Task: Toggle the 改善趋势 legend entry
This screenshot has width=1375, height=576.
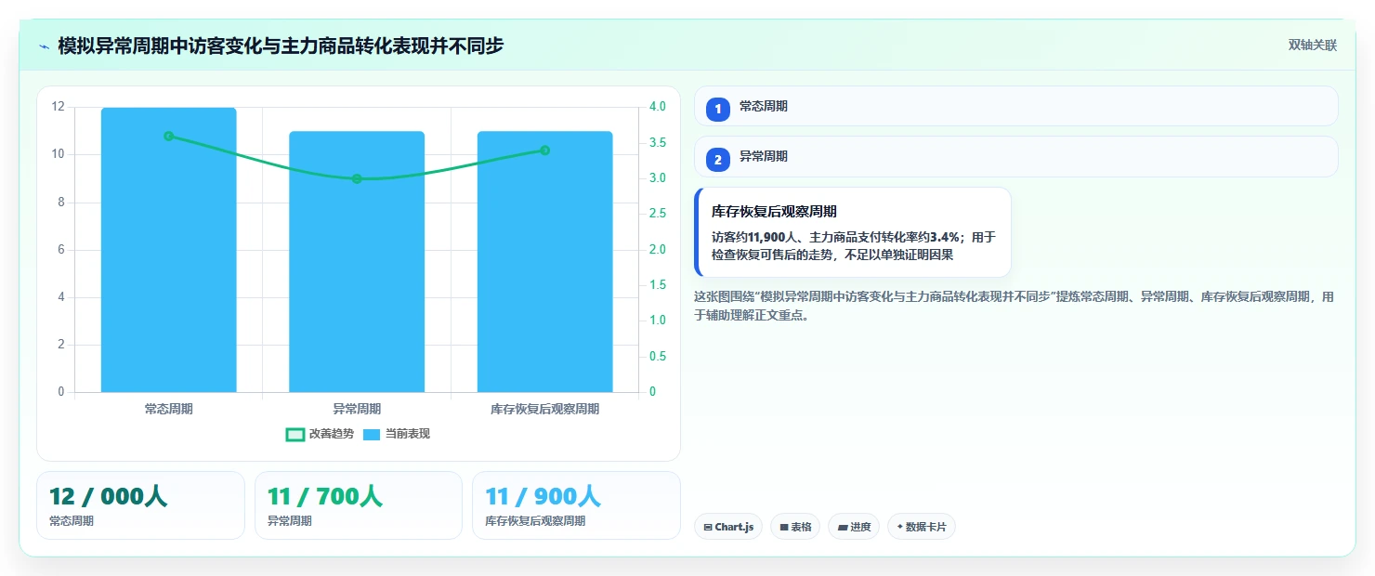Action: (320, 434)
